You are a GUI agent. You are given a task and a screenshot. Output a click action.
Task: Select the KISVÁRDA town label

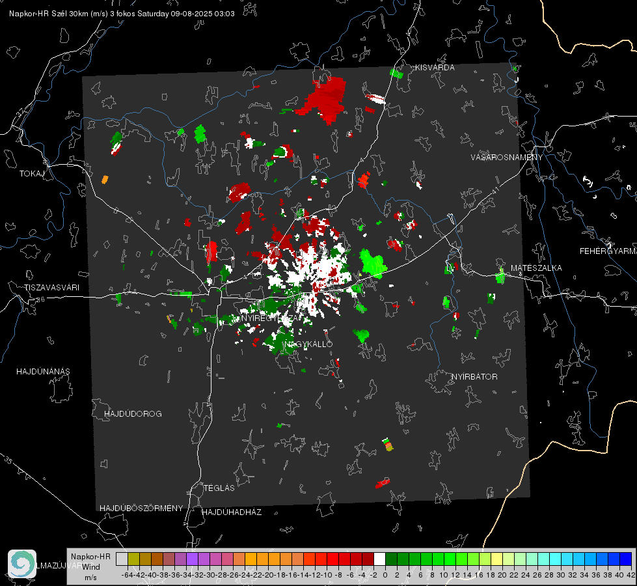click(x=435, y=68)
